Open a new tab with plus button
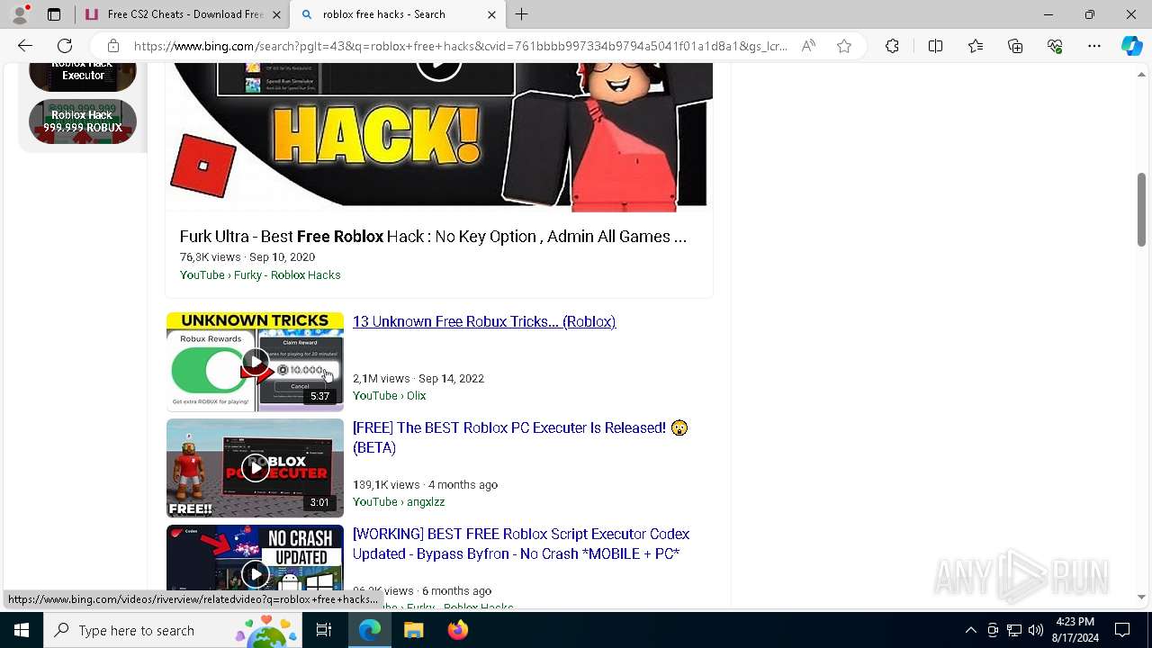 click(x=522, y=14)
